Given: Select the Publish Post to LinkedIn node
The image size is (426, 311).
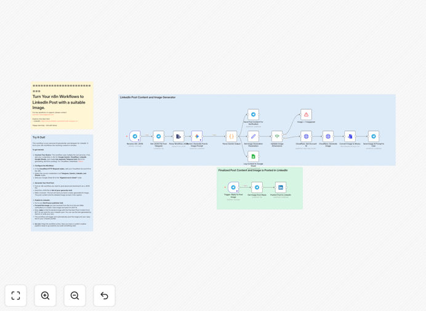Looking at the screenshot, I should (281, 187).
